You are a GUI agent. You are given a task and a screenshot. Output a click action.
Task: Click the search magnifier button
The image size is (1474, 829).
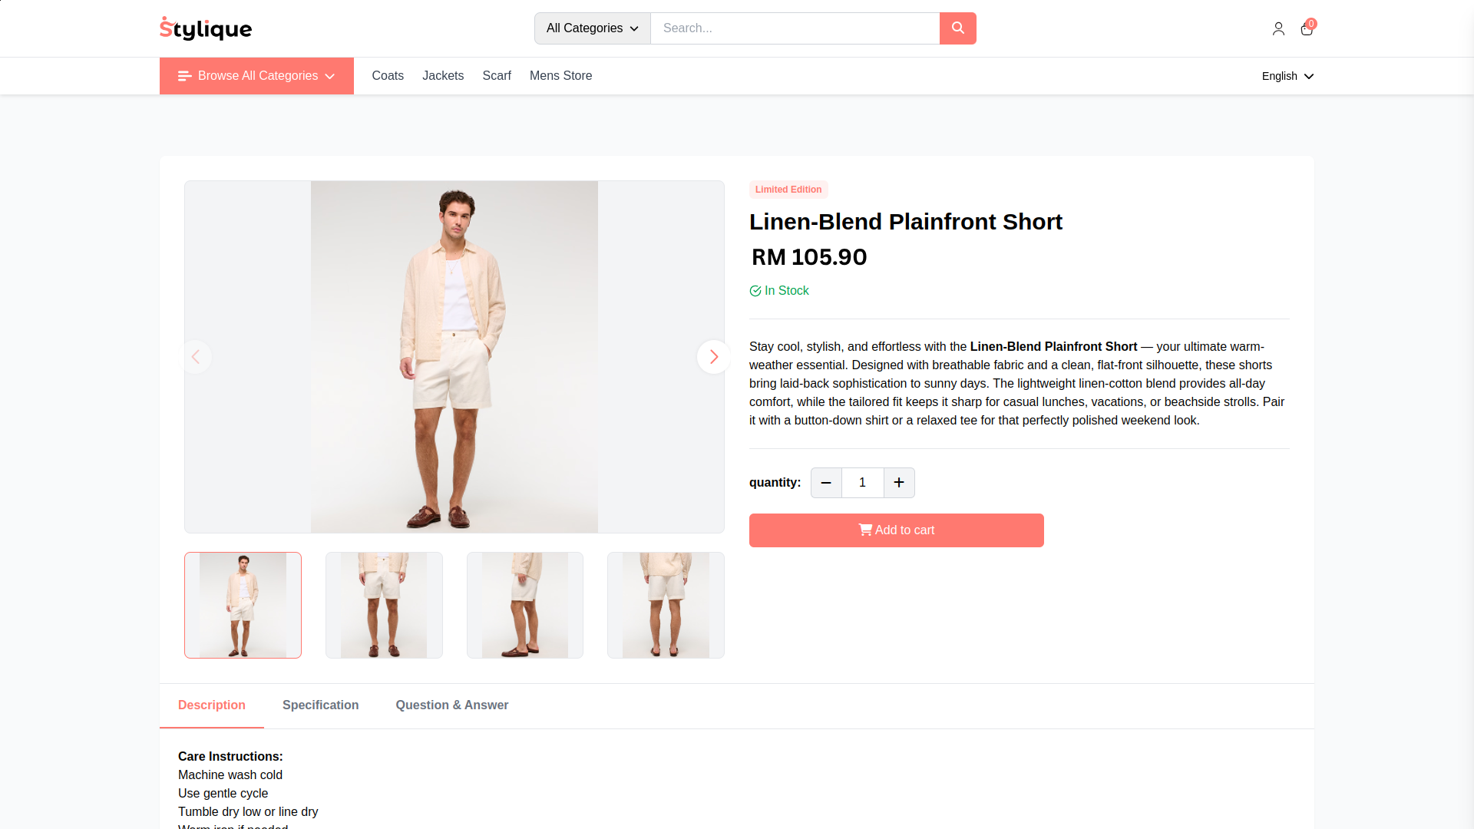pyautogui.click(x=957, y=28)
